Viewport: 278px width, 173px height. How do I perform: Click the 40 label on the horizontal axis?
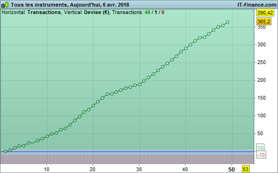[x=185, y=169]
